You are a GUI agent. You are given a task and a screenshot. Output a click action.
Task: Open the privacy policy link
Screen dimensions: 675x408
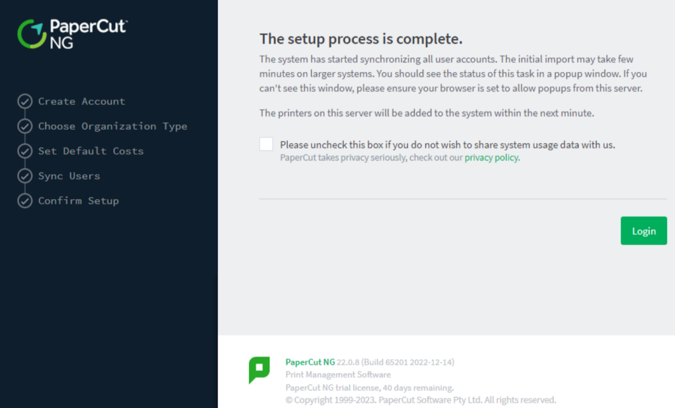pos(491,157)
